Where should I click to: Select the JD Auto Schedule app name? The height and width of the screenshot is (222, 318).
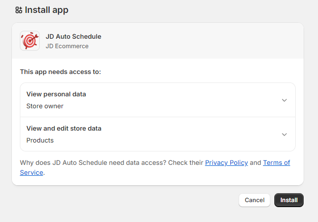73,37
